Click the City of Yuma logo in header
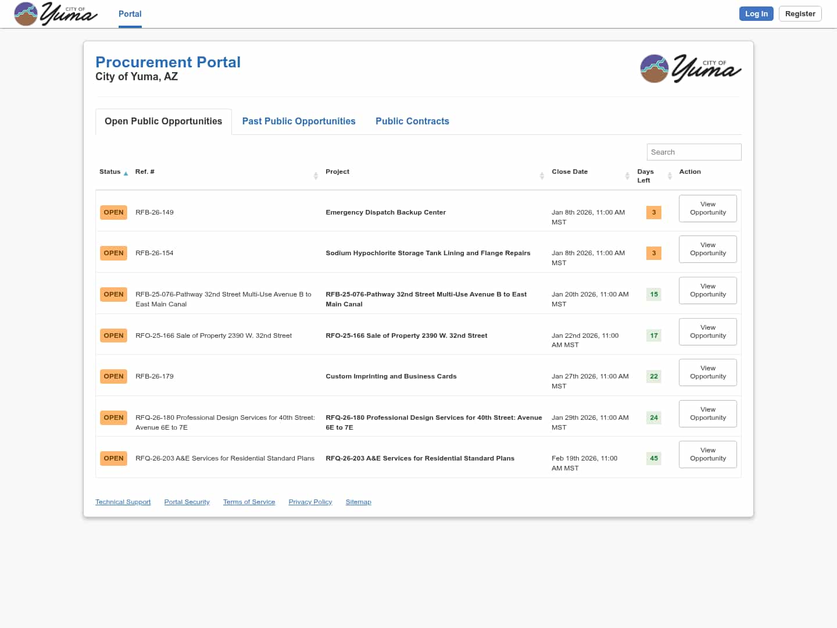837x628 pixels. [x=56, y=14]
